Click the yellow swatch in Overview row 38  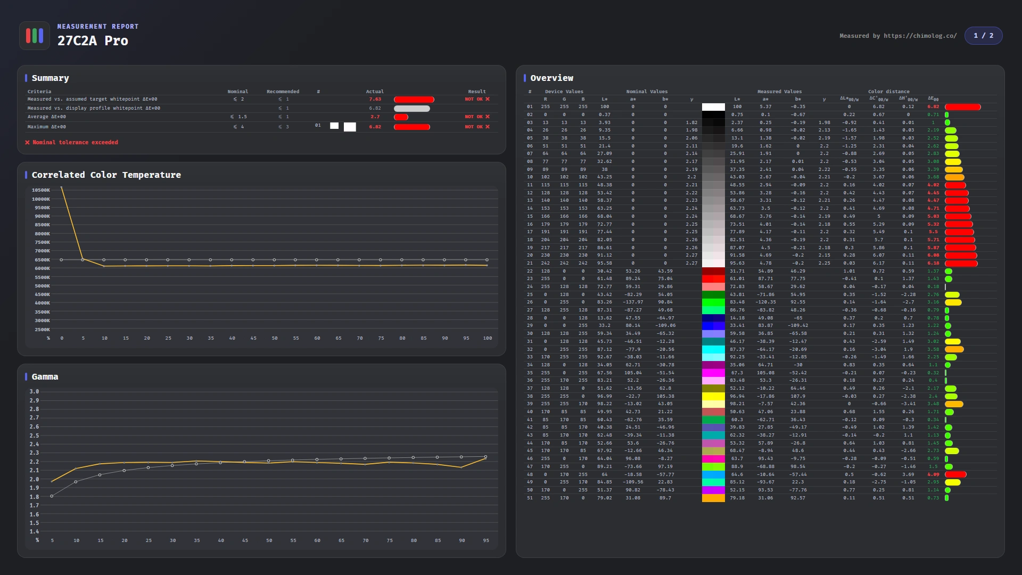click(x=713, y=397)
